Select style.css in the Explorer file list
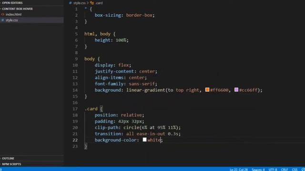Viewport: 305px width, 171px height. 11,20
